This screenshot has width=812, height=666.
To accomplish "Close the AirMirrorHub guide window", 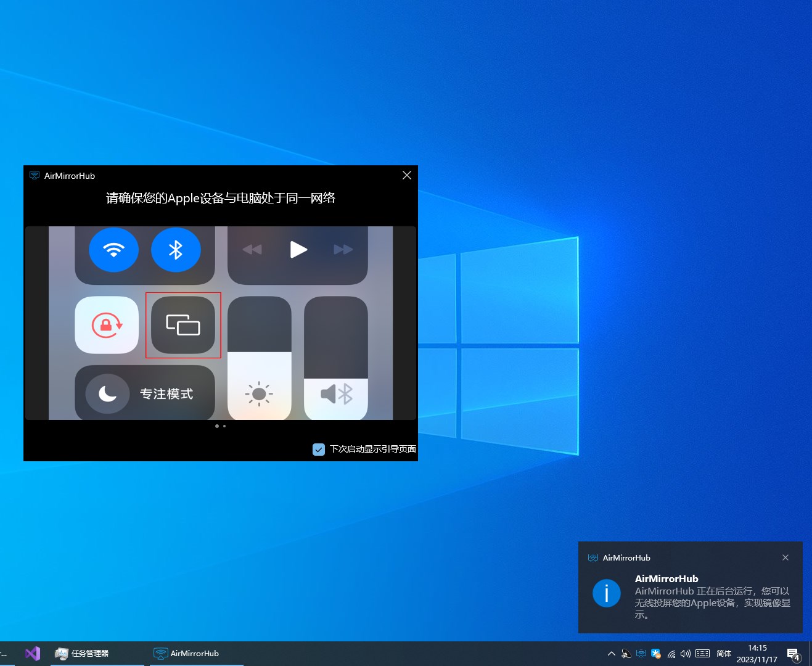I will coord(407,175).
